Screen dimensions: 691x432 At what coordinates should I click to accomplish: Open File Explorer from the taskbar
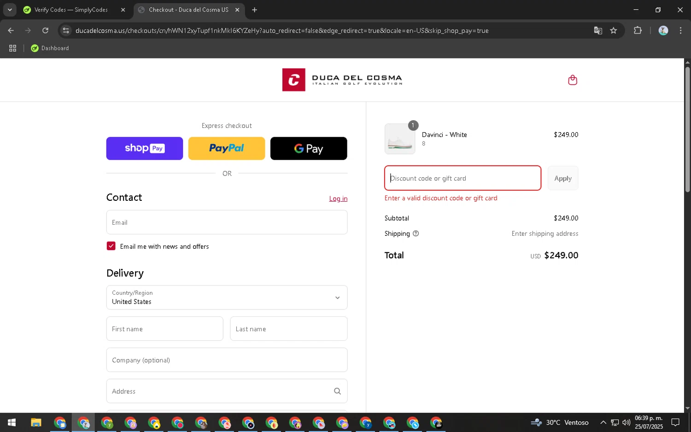(36, 422)
